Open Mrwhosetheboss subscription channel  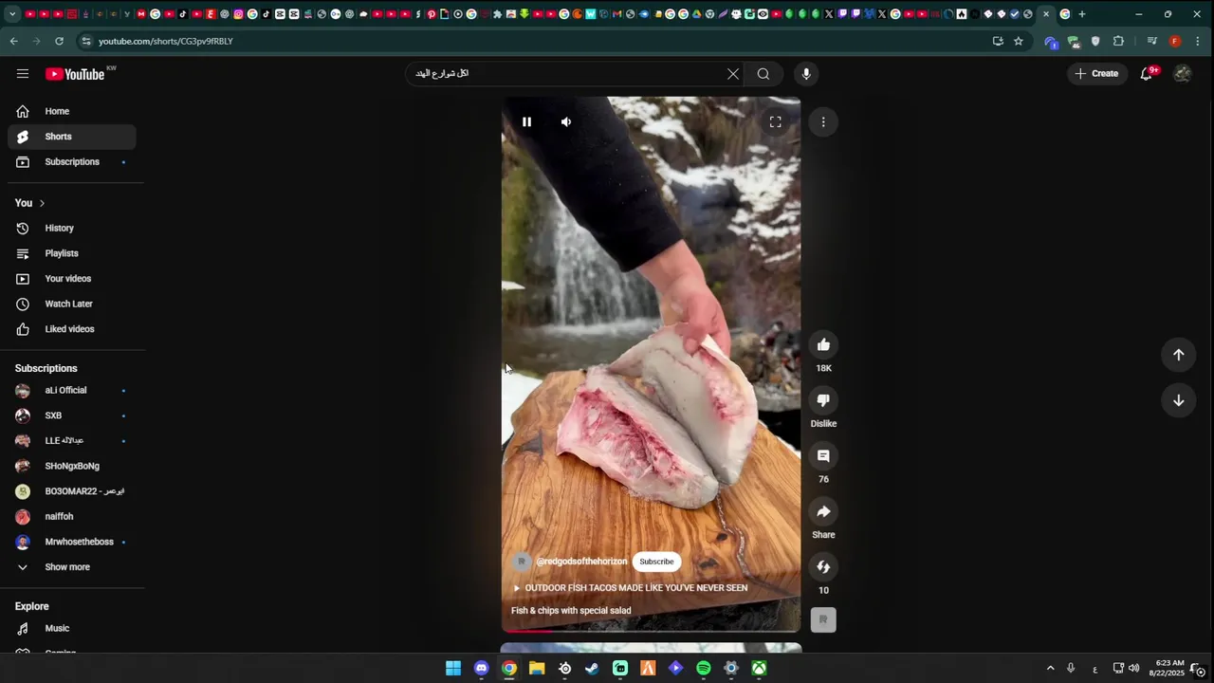tap(72, 542)
